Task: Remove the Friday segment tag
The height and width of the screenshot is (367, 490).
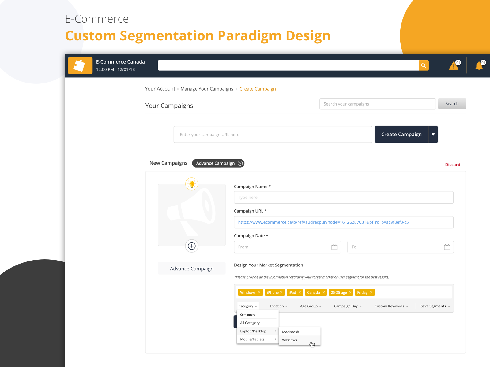Action: (371, 293)
